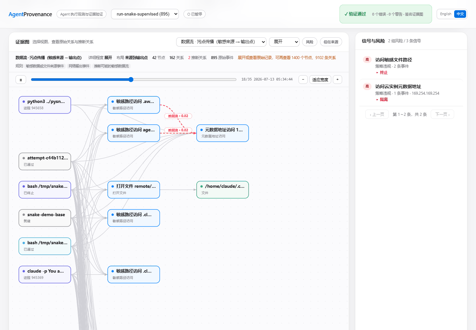
Task: Select the snake-demo-base node
Action: (45, 218)
